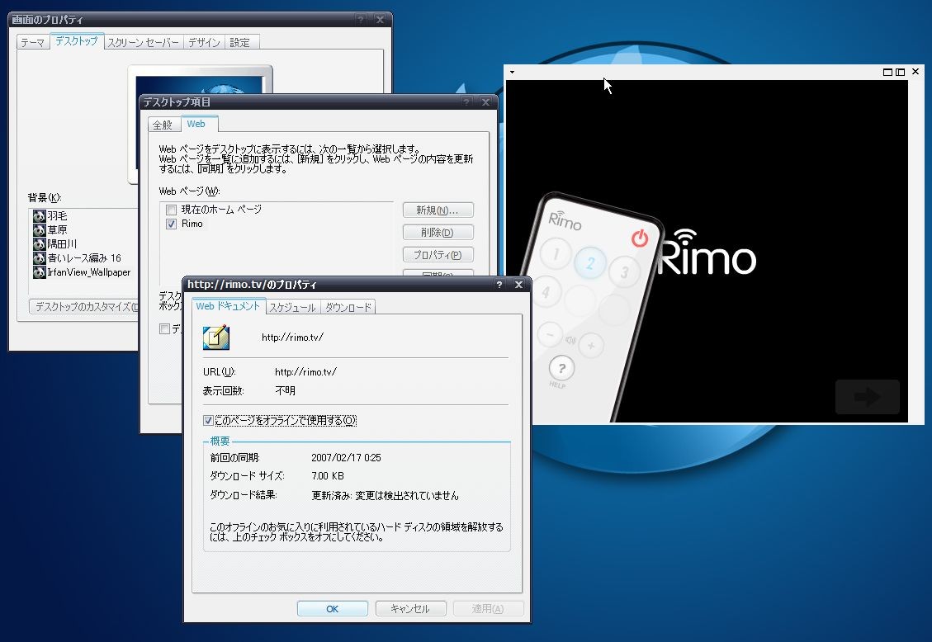Select 羽毛 in background list

coord(57,215)
